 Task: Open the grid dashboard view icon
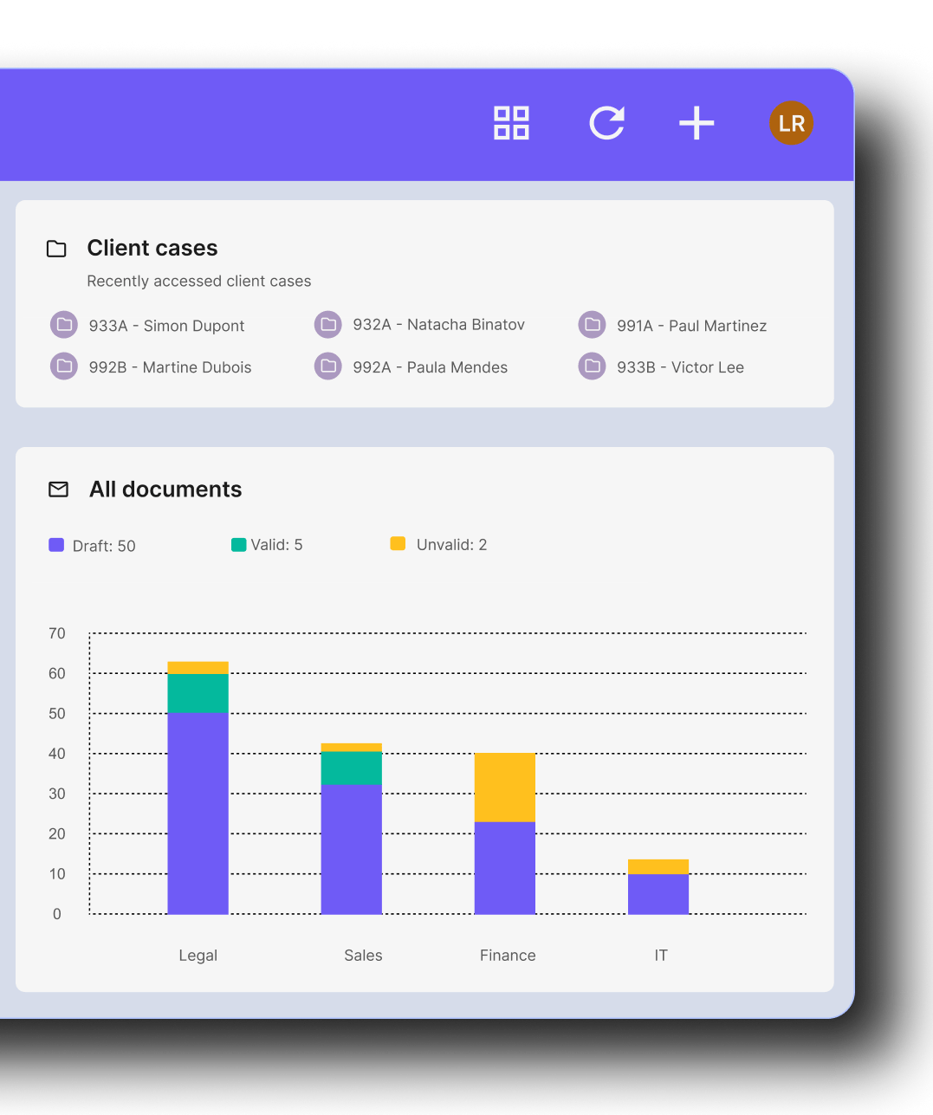coord(511,123)
